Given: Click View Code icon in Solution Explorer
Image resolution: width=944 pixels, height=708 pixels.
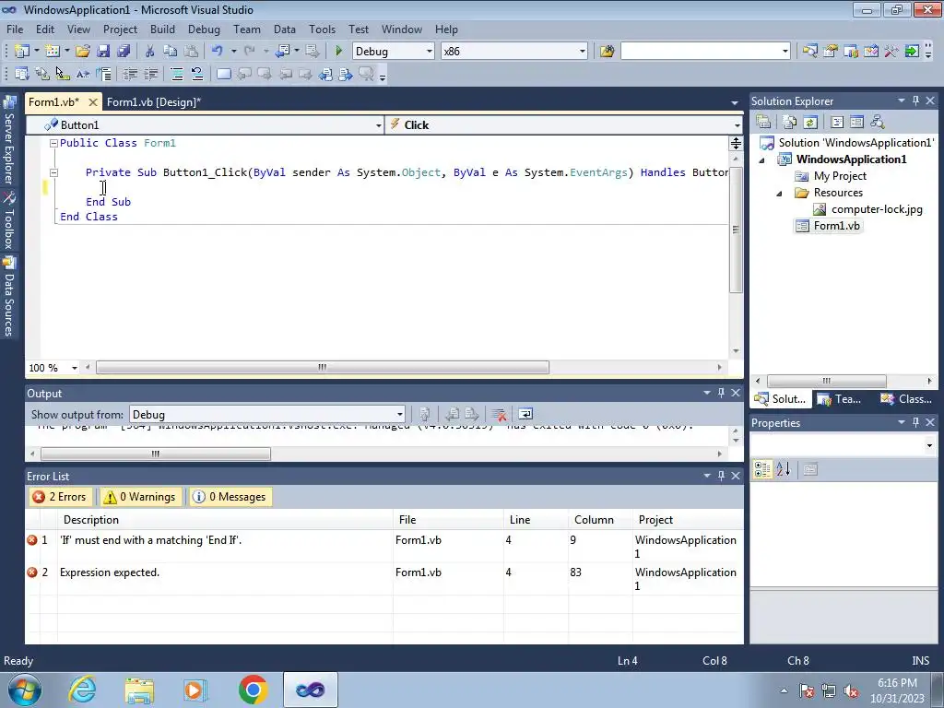Looking at the screenshot, I should click(837, 123).
